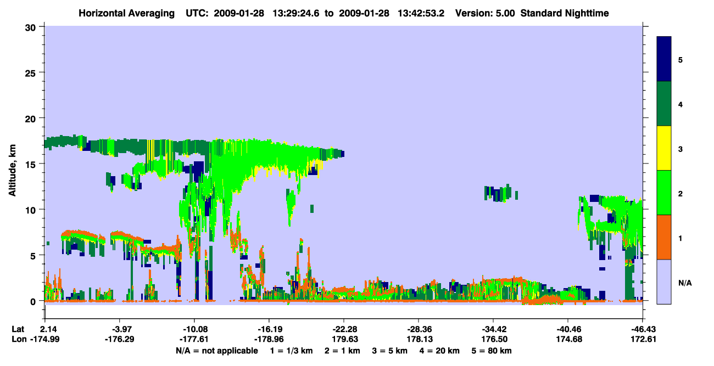Click the dark green color bar segment labeled 4

pos(664,104)
